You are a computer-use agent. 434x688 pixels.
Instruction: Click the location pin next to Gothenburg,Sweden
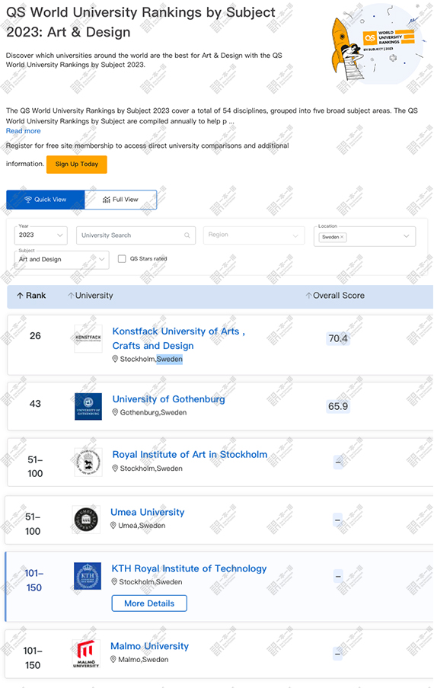(x=115, y=412)
